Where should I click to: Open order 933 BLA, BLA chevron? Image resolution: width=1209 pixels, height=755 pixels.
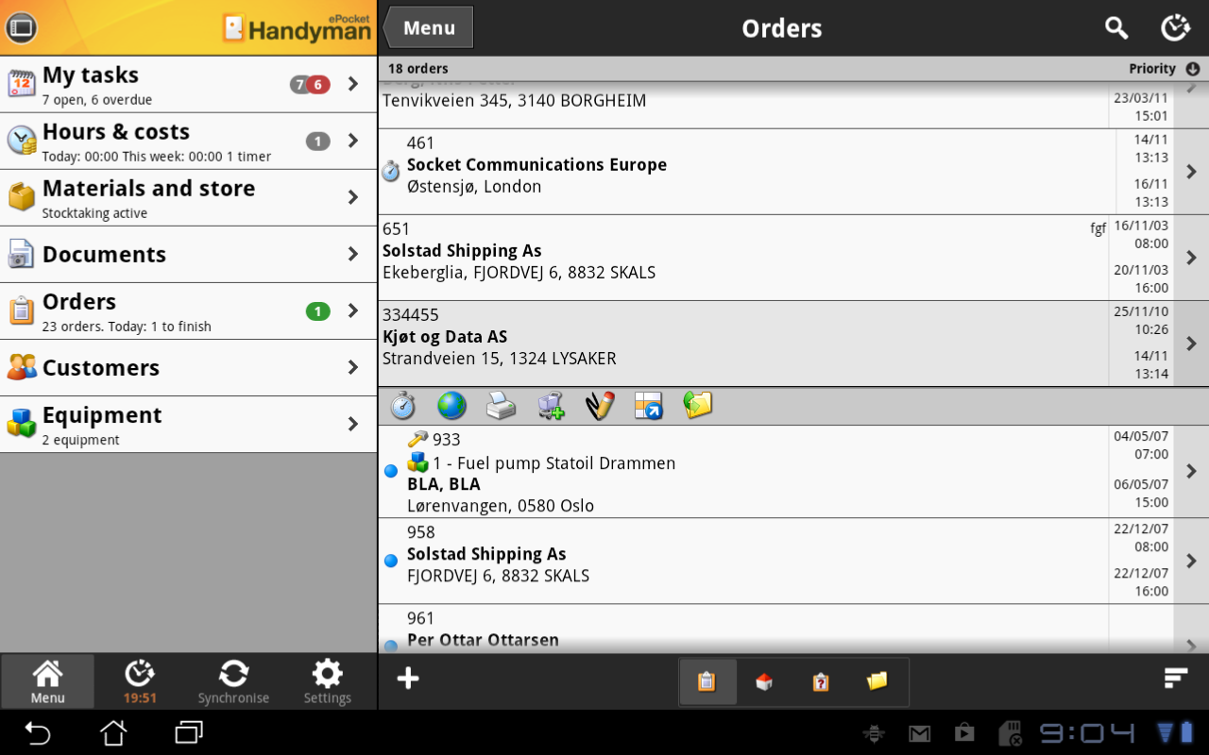(x=1191, y=471)
